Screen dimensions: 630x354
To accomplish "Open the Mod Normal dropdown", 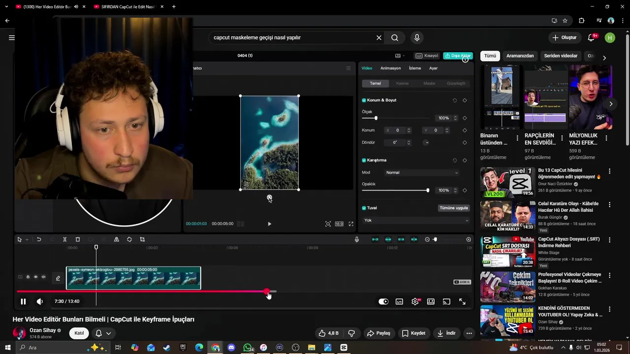I will tap(422, 173).
